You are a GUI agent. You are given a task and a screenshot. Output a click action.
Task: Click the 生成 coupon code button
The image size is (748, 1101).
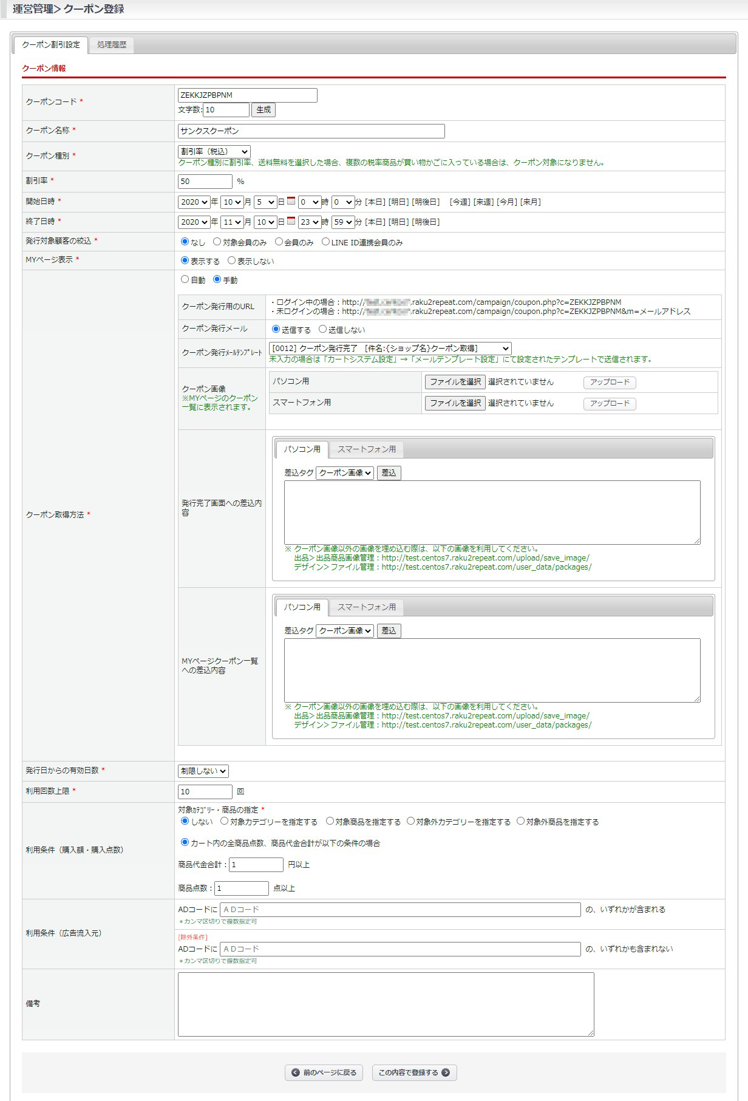263,110
